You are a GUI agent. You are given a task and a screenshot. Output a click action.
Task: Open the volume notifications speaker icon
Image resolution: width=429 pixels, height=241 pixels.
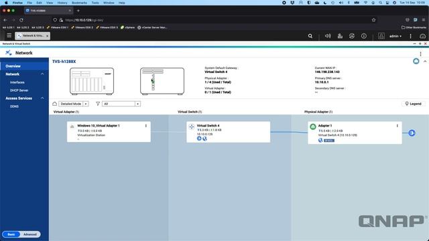coord(328,35)
